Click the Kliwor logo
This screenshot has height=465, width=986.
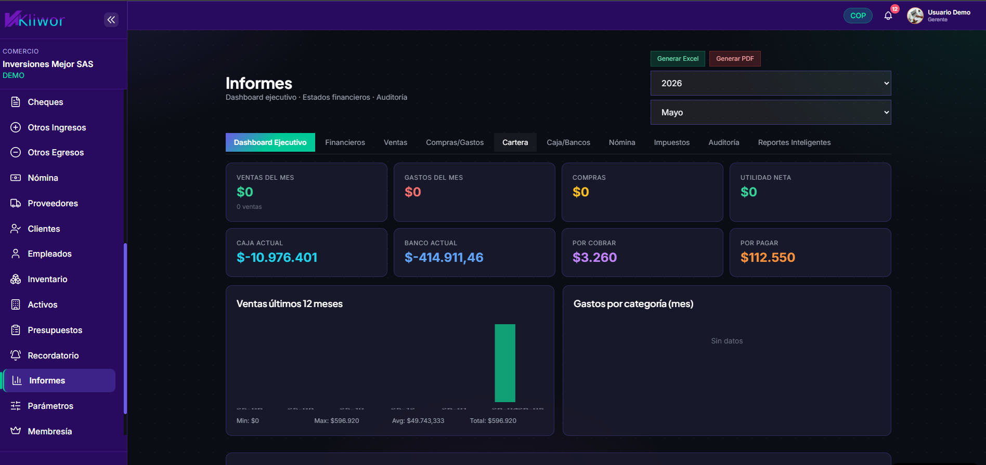pyautogui.click(x=35, y=20)
